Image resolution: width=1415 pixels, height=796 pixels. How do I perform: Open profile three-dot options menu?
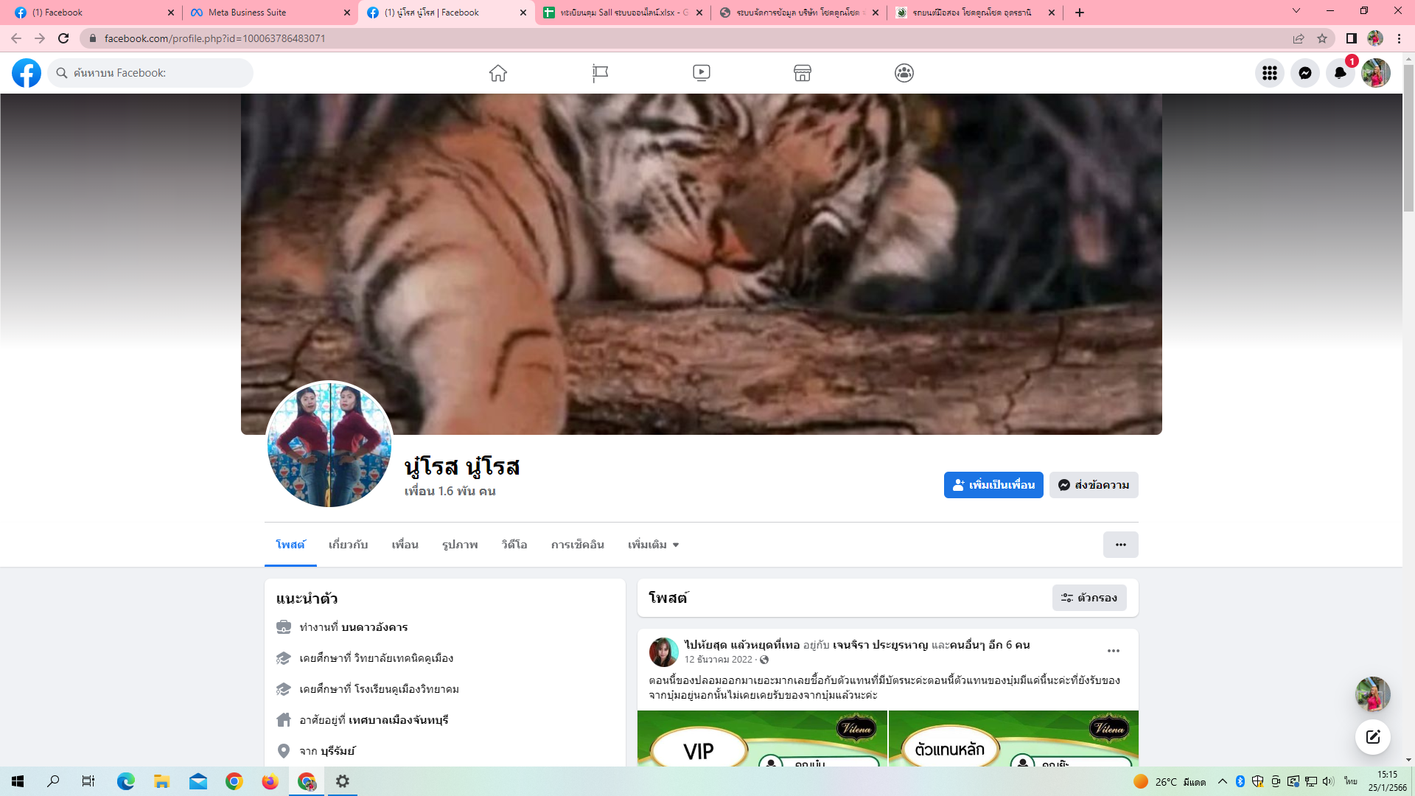(1120, 545)
